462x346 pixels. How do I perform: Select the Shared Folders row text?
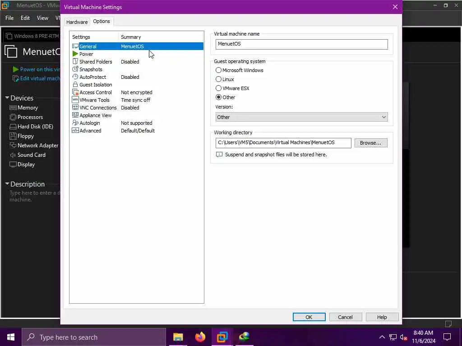96,61
